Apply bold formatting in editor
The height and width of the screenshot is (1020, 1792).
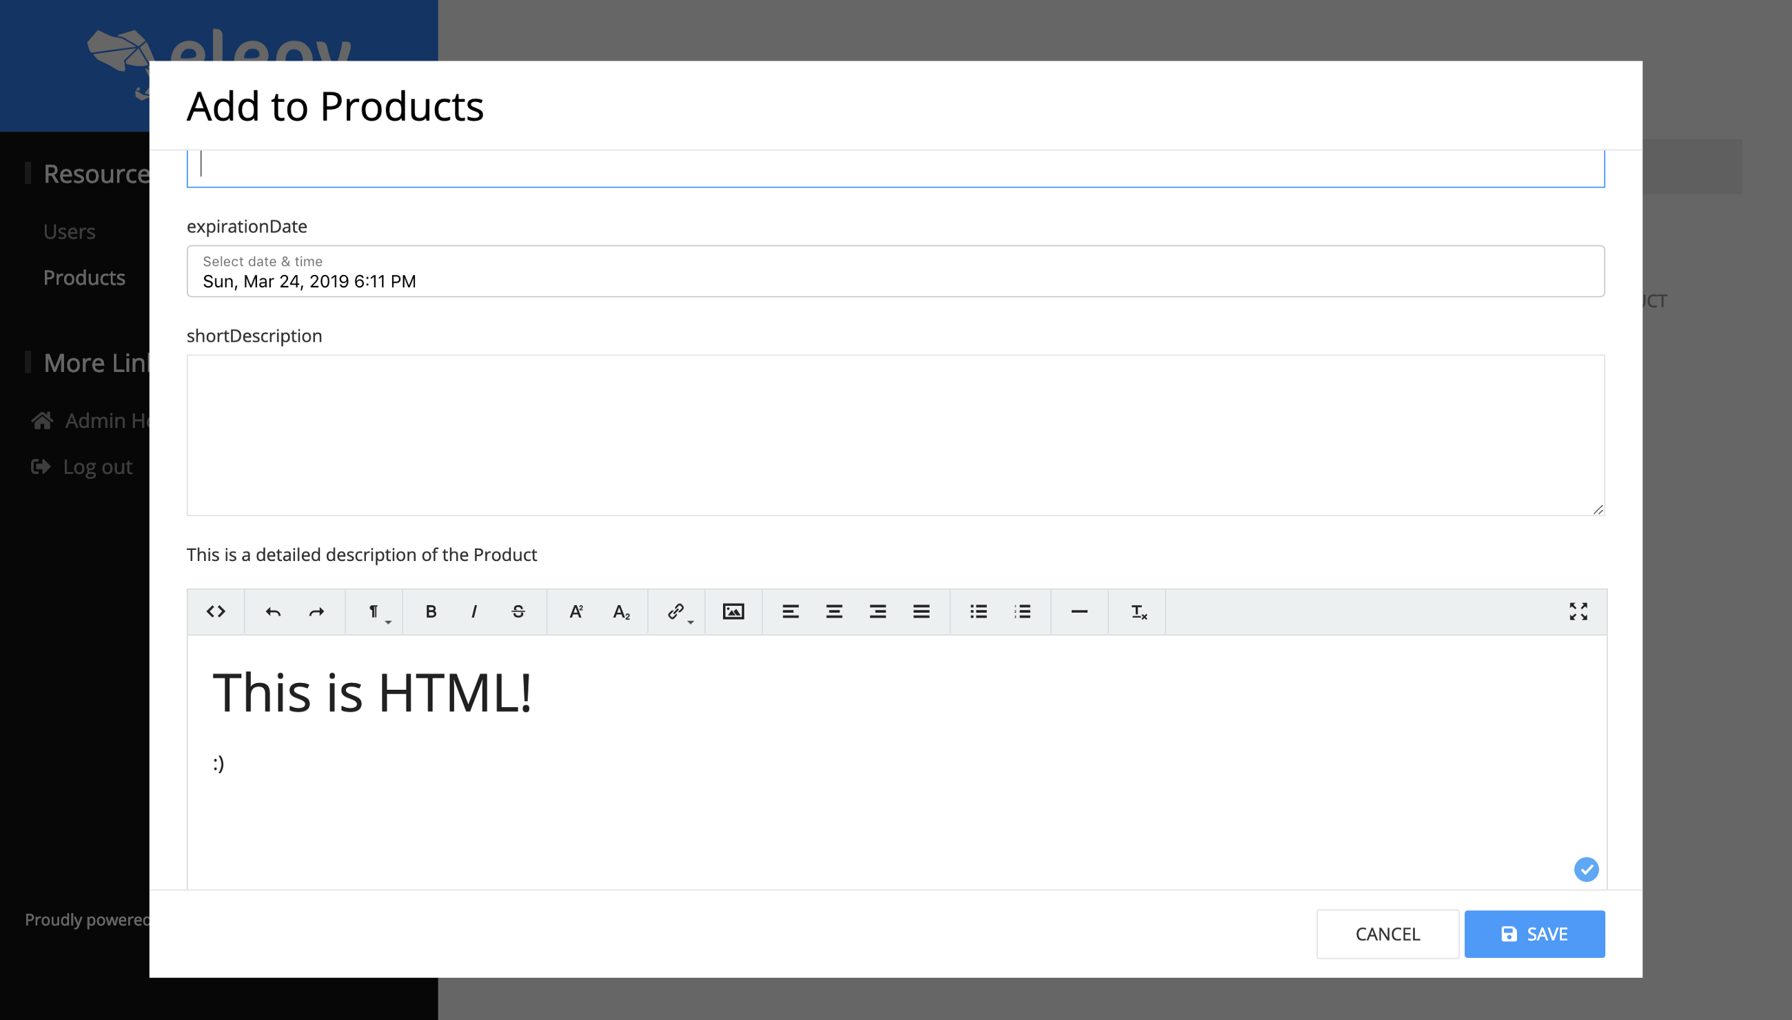tap(431, 611)
